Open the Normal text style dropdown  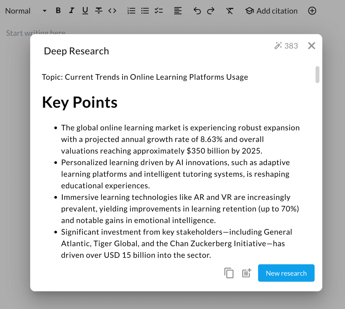26,11
